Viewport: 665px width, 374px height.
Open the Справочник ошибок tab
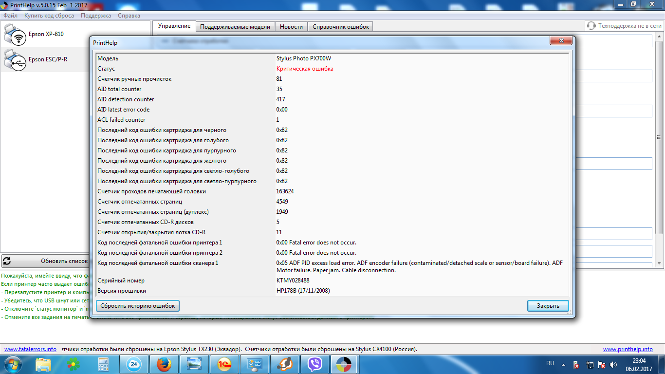[x=341, y=27]
